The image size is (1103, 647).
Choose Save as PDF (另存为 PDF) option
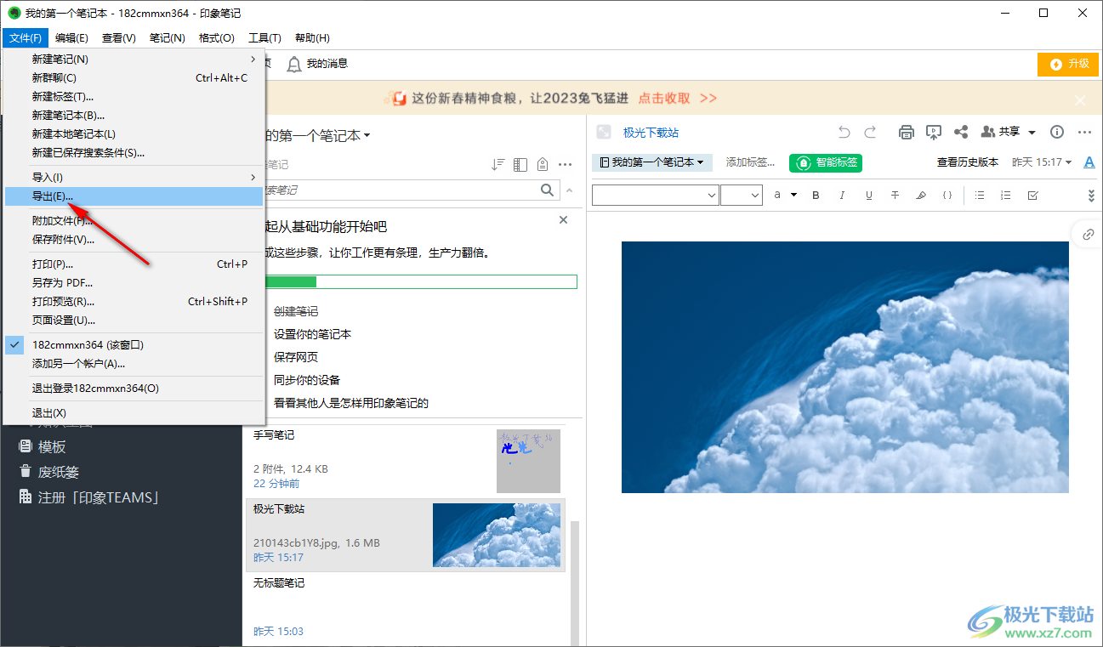pyautogui.click(x=134, y=283)
